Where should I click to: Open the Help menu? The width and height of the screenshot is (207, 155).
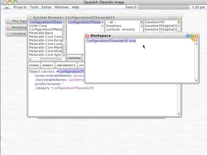coord(75,7)
